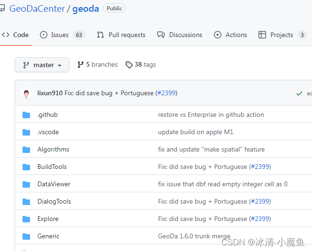Open the Explore folder
Screen dimensions: 312x251
[x=48, y=219]
